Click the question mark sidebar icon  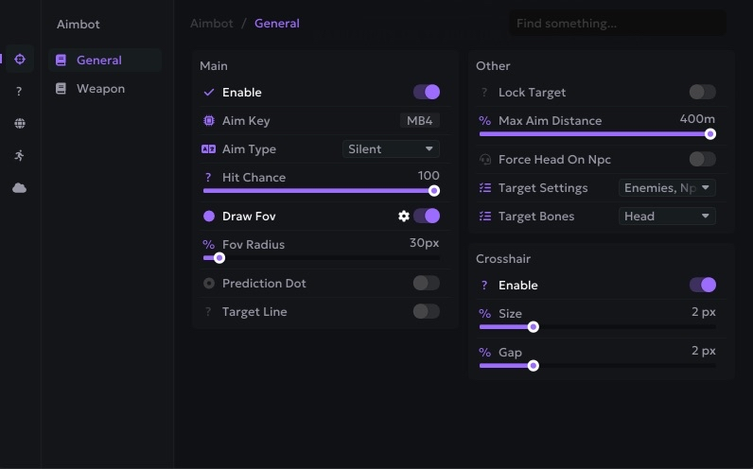[x=20, y=92]
